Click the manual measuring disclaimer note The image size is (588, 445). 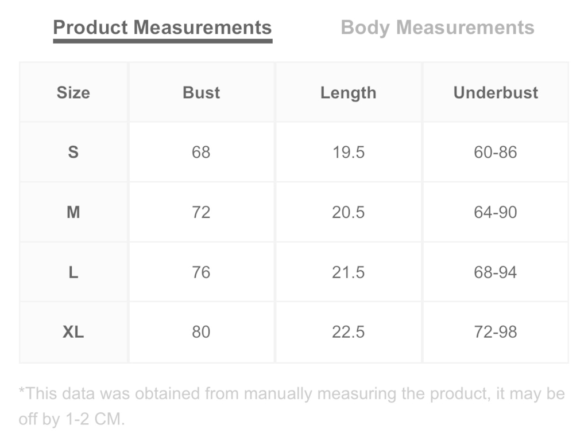[x=292, y=407]
